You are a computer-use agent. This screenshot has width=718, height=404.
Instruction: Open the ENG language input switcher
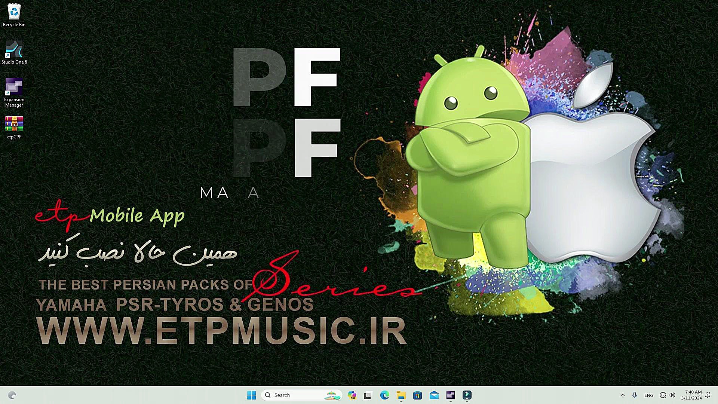pyautogui.click(x=649, y=395)
